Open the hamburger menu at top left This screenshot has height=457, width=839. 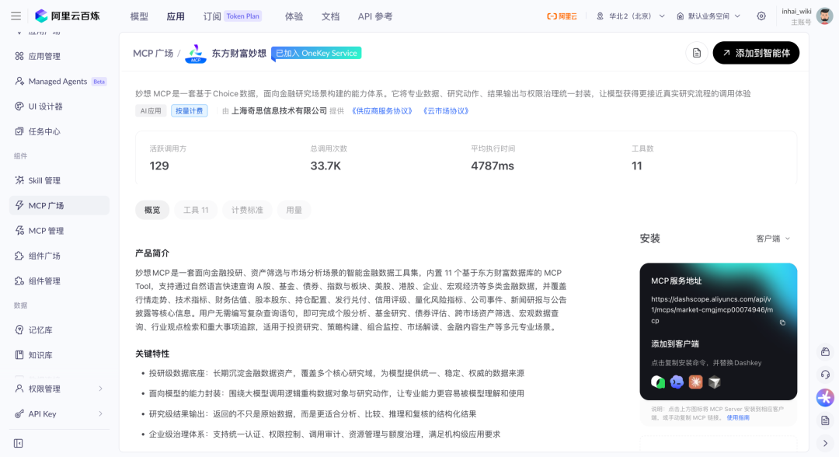click(16, 16)
